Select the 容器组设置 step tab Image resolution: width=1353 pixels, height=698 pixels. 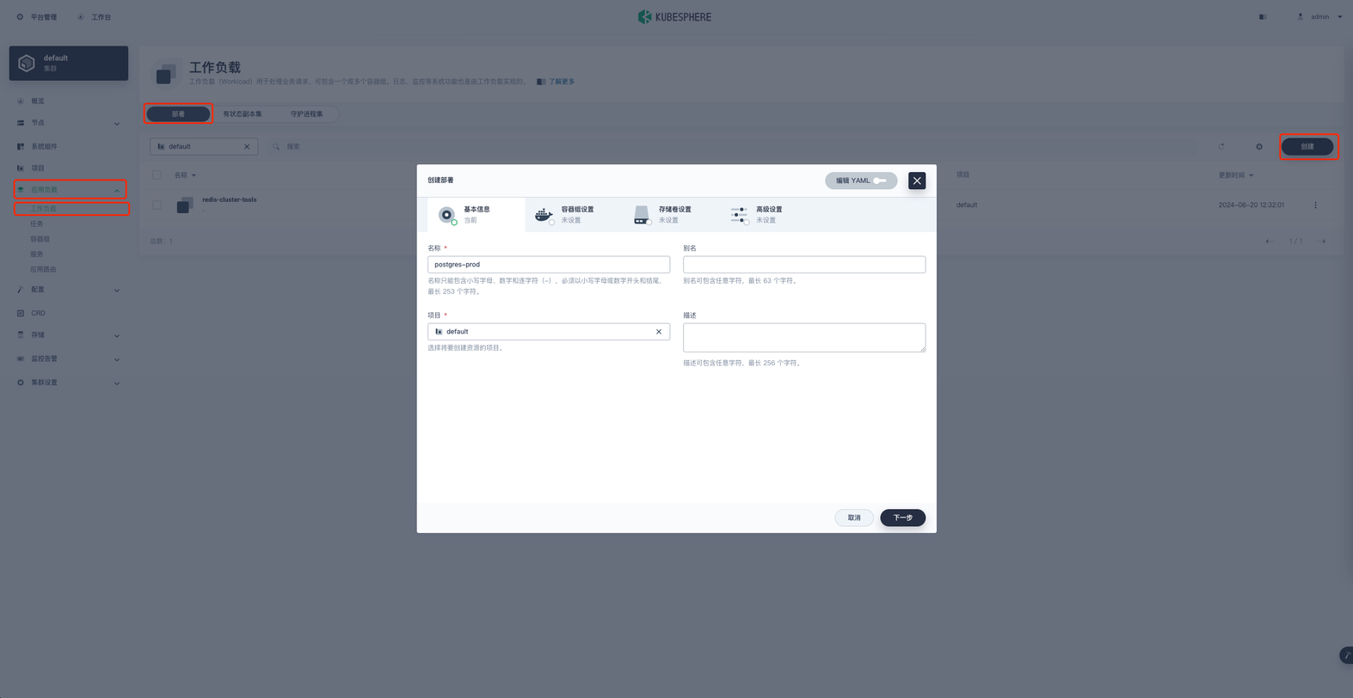[574, 215]
